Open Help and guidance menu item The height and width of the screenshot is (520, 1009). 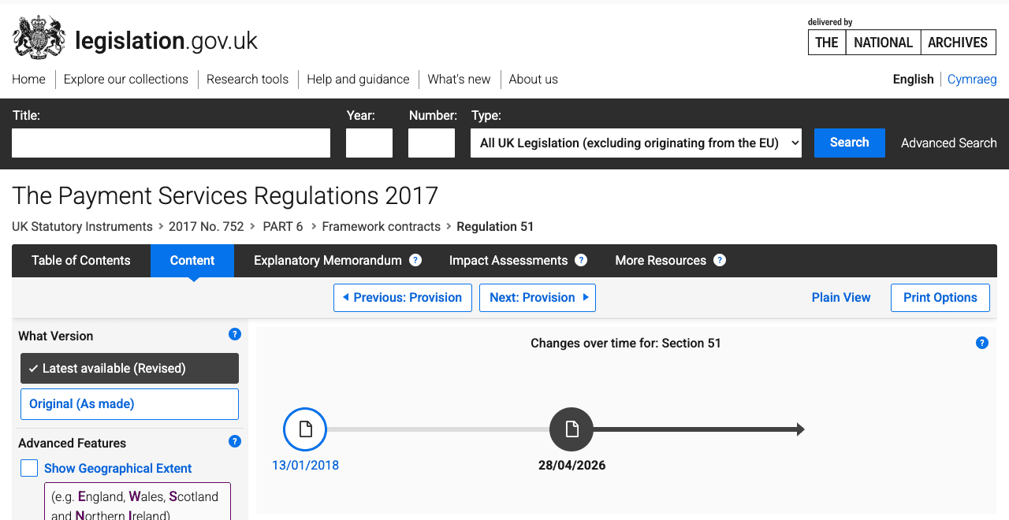click(x=358, y=80)
